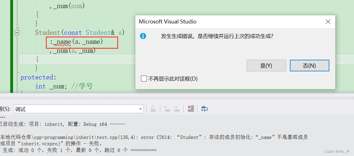The width and height of the screenshot is (354, 156).
Task: Click the blue info icon in dialog
Action: click(x=143, y=36)
